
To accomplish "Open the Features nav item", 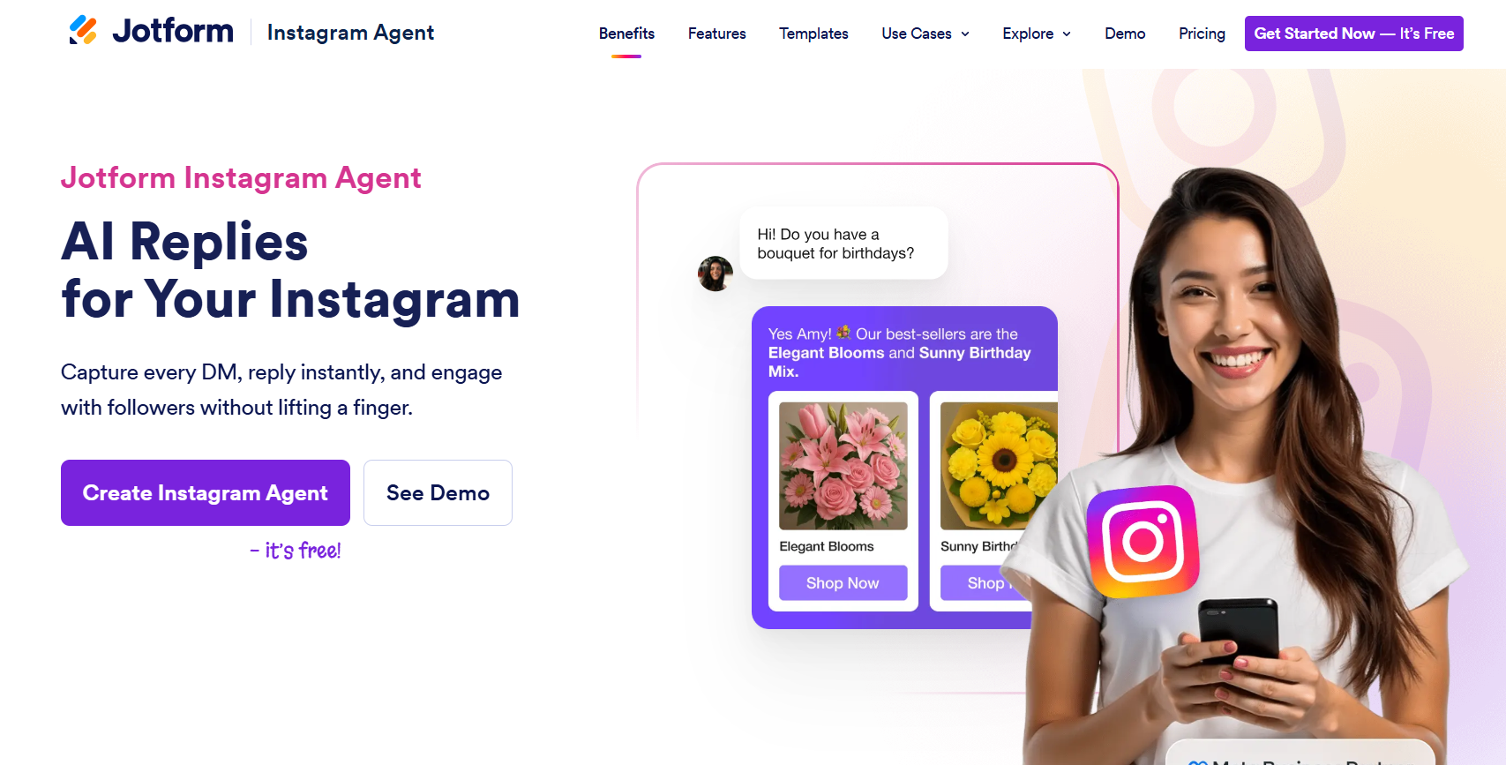I will 716,34.
